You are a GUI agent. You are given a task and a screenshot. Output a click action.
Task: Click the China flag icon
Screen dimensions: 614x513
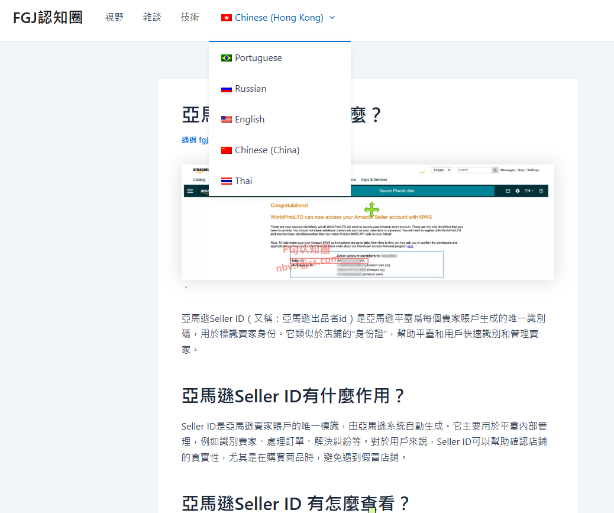[x=226, y=150]
